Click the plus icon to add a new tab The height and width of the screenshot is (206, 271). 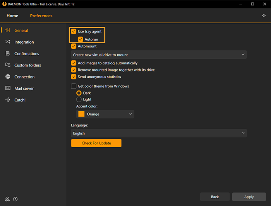pyautogui.click(x=264, y=16)
